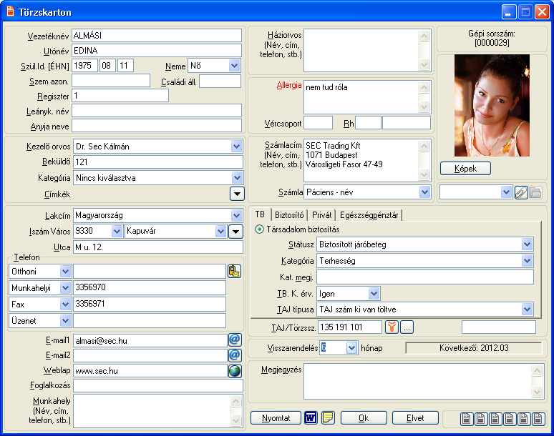Viewport: 554px width, 436px height.
Task: Open the Visszarendelés months dropdown
Action: 351,348
